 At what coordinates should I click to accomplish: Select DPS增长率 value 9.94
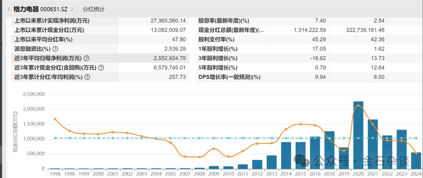point(320,77)
